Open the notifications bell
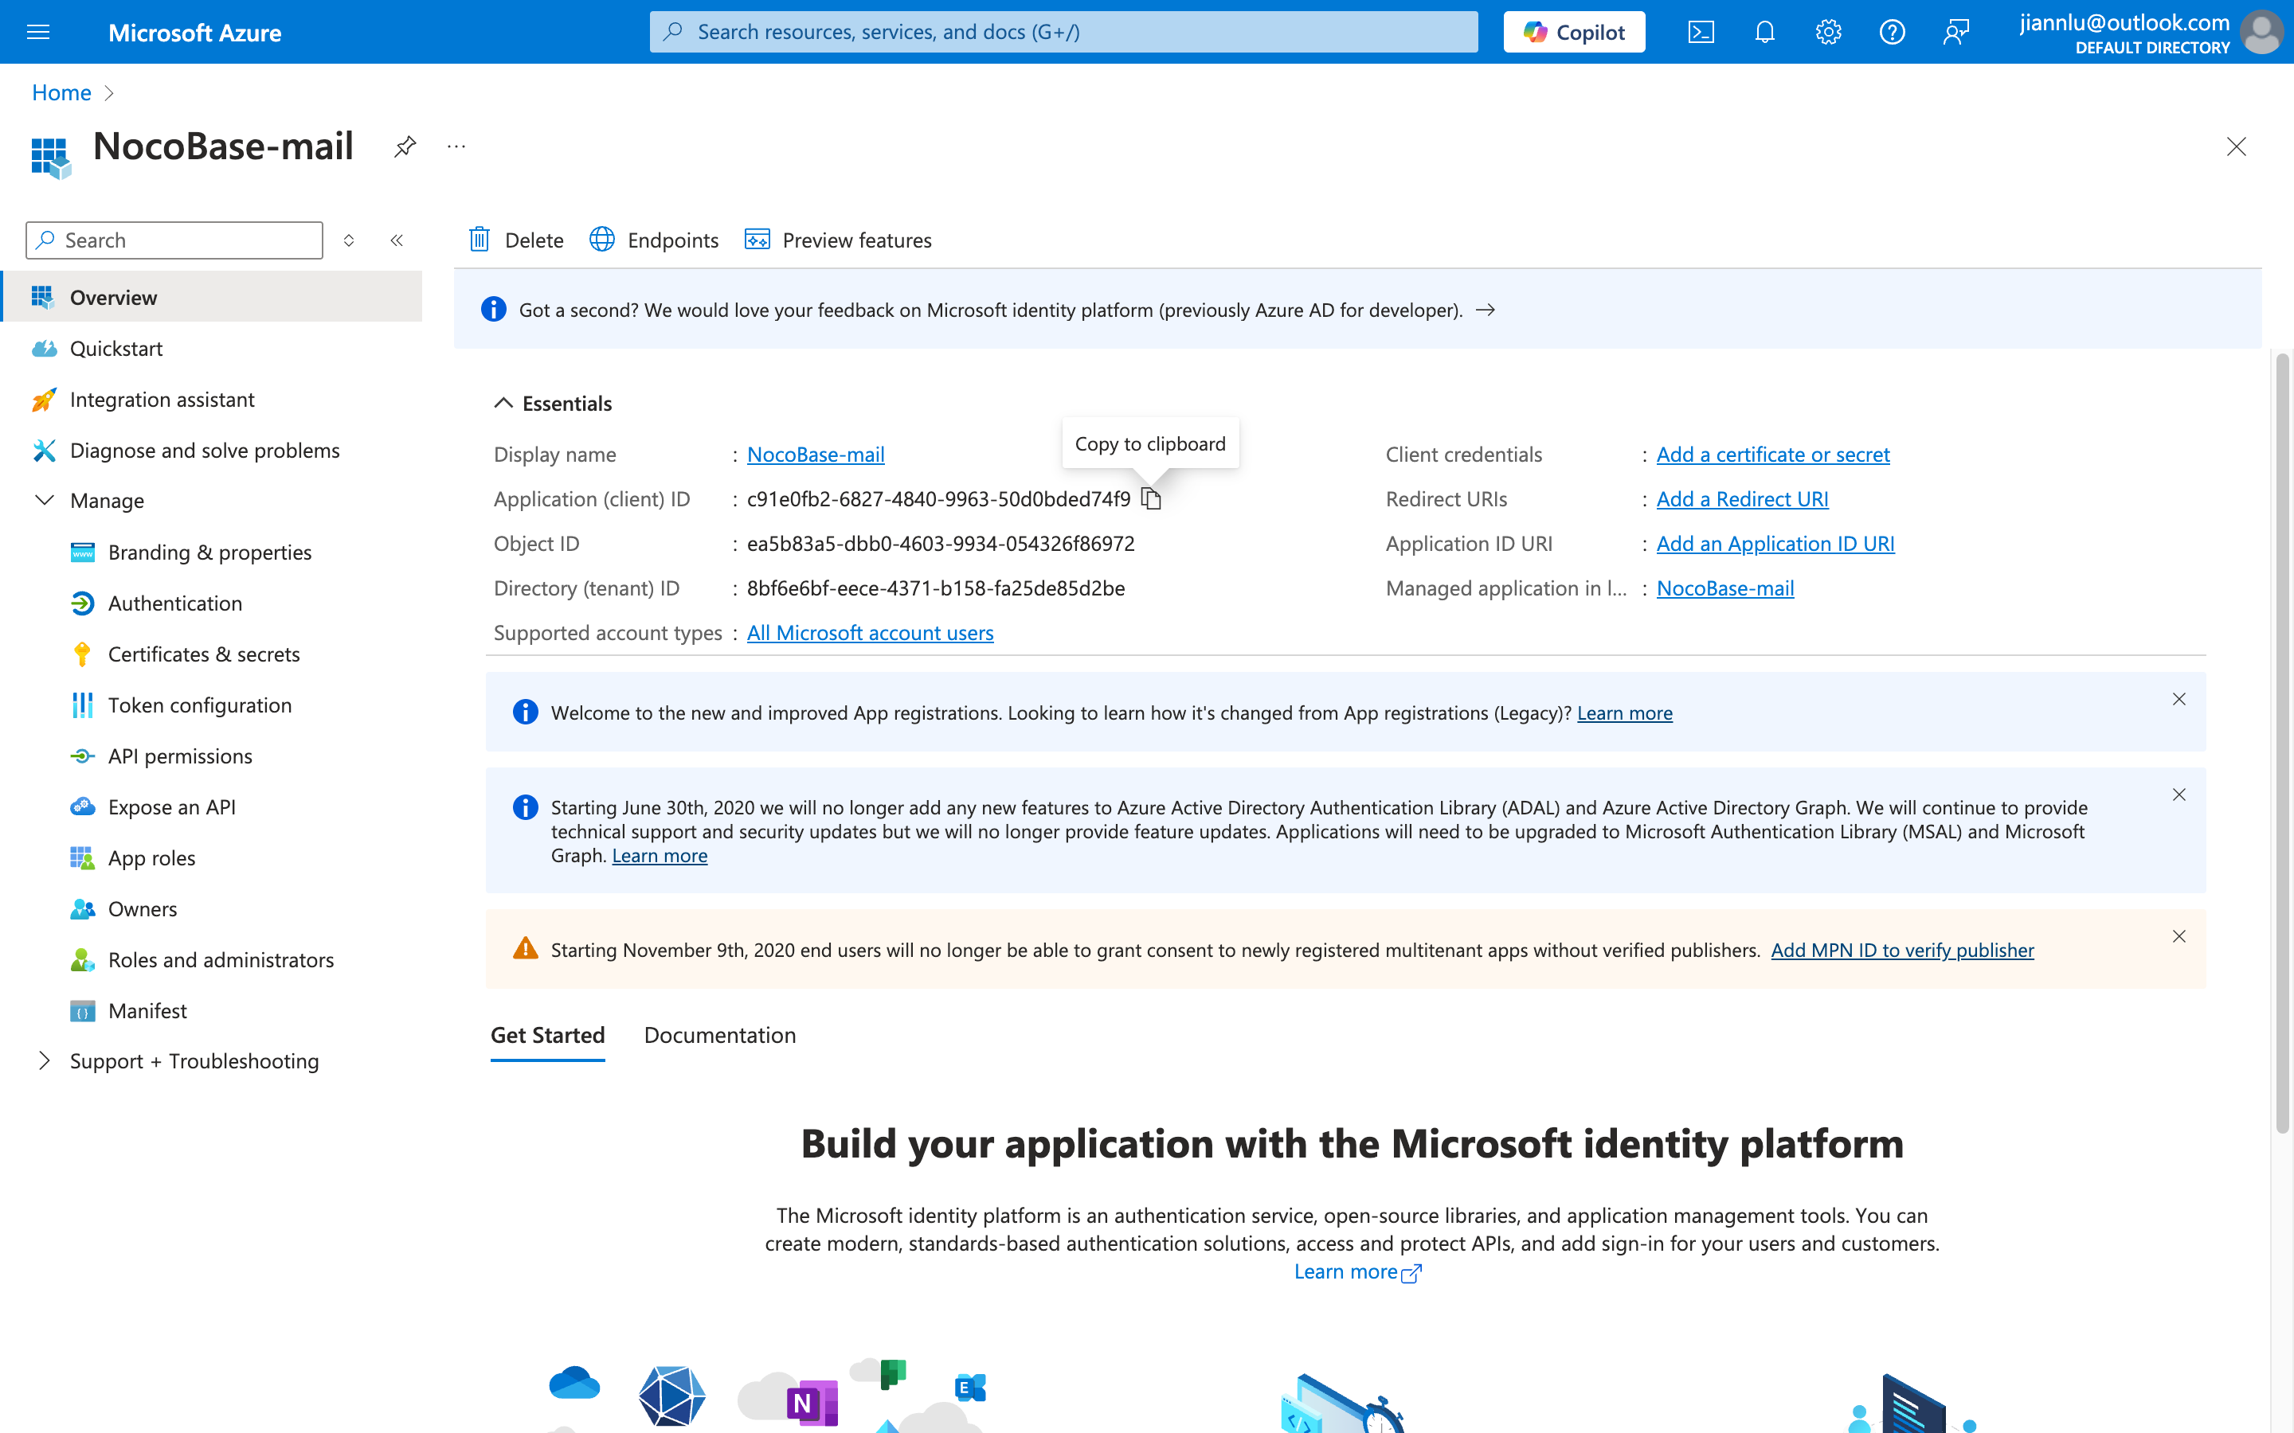The width and height of the screenshot is (2294, 1433). point(1764,32)
